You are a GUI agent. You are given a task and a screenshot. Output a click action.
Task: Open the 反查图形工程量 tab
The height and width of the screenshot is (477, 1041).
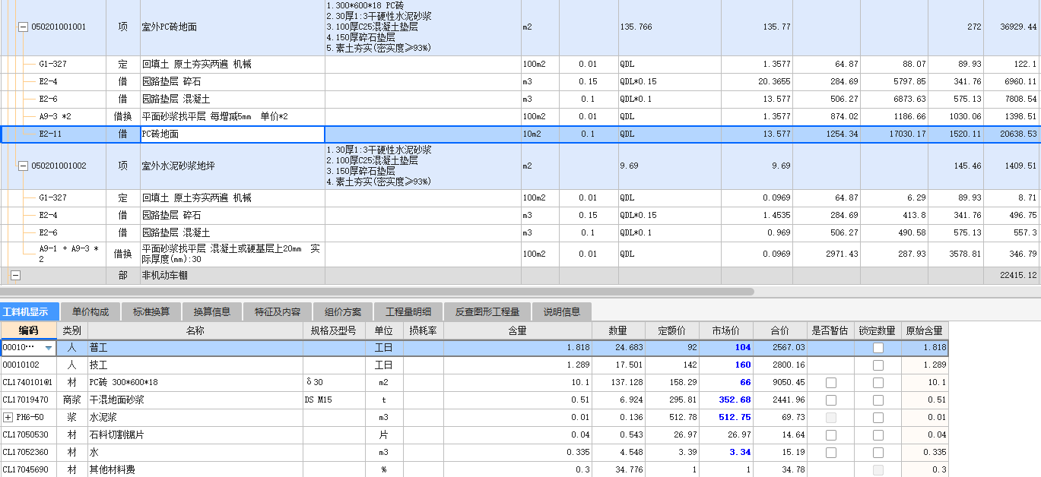(x=487, y=311)
